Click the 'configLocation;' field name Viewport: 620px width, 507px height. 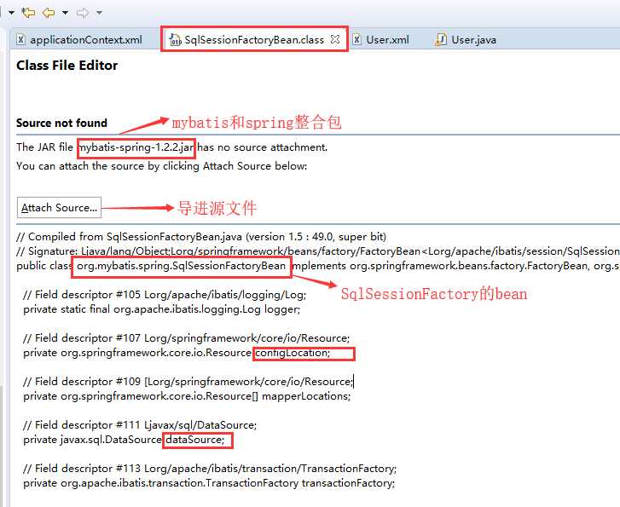(293, 353)
